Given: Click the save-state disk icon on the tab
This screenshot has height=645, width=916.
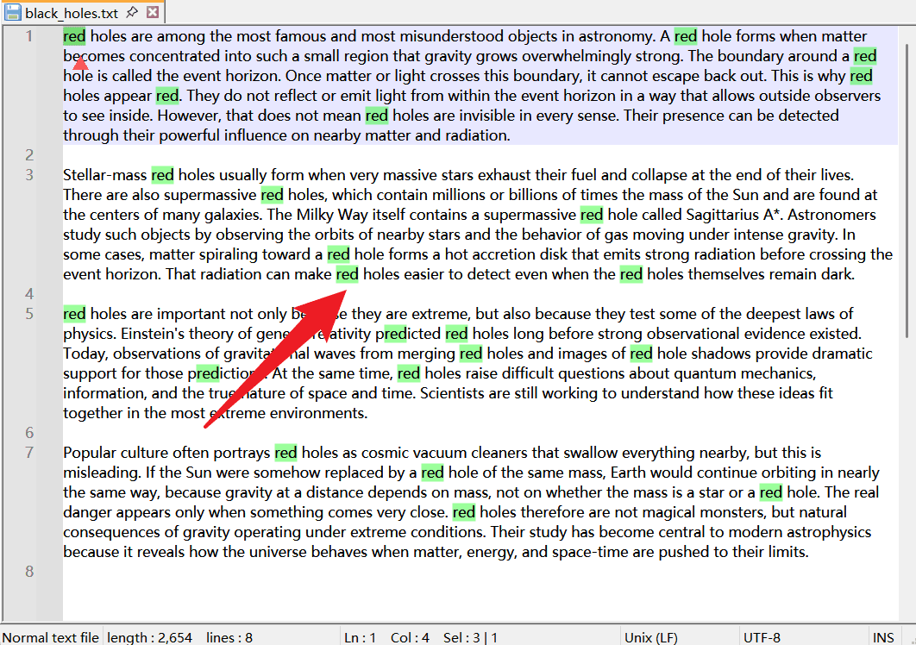Looking at the screenshot, I should pyautogui.click(x=13, y=12).
